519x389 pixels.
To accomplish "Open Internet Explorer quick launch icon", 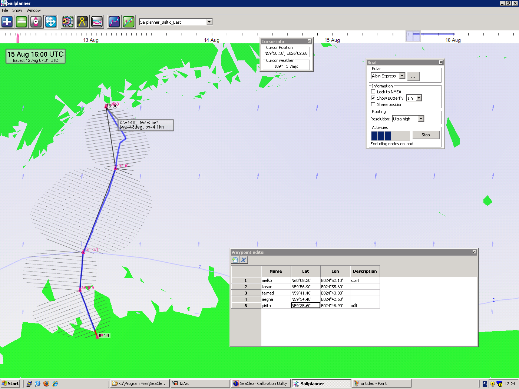I will [x=55, y=383].
